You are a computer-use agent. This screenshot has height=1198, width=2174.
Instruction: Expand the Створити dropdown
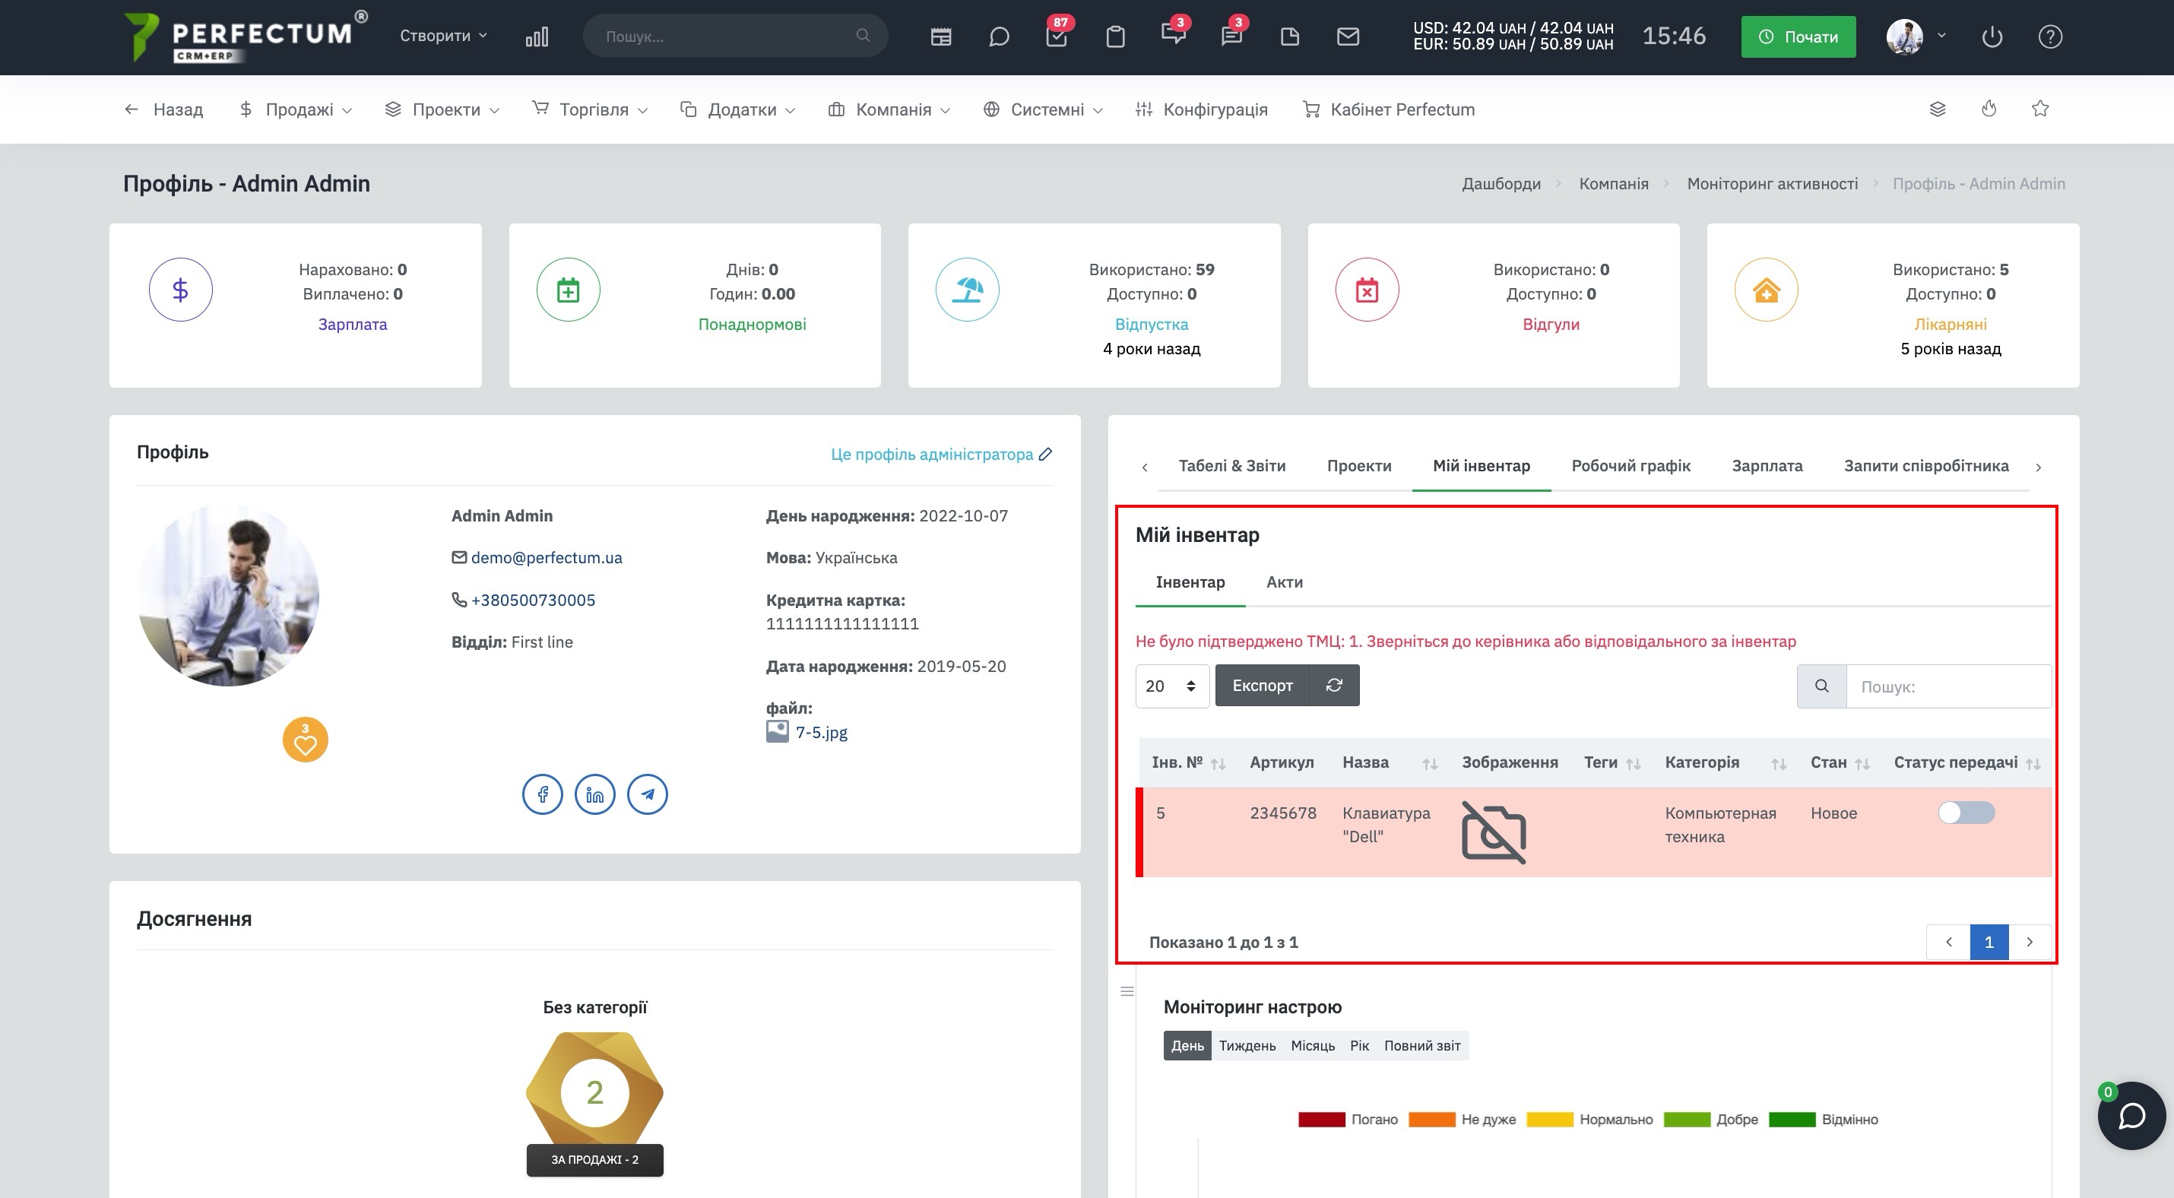[443, 36]
